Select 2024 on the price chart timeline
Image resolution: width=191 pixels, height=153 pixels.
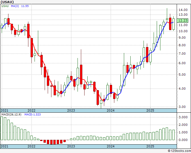point(111,110)
